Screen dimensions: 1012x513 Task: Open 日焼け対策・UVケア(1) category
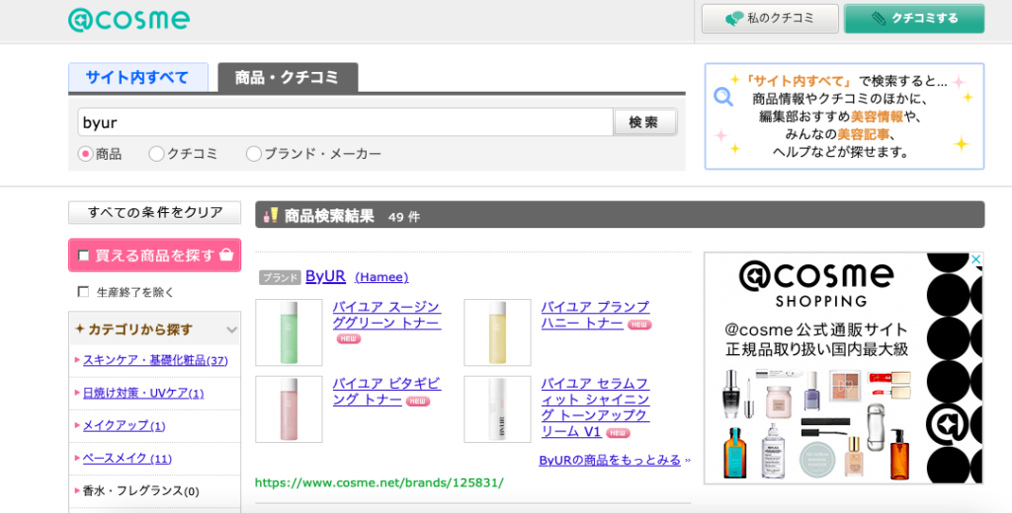pyautogui.click(x=143, y=393)
